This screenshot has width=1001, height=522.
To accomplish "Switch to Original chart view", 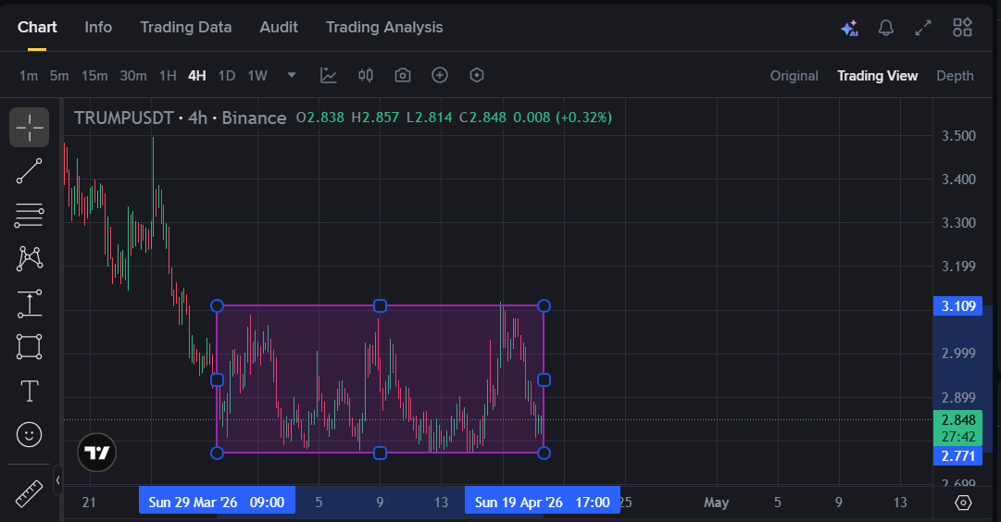I will tap(795, 76).
